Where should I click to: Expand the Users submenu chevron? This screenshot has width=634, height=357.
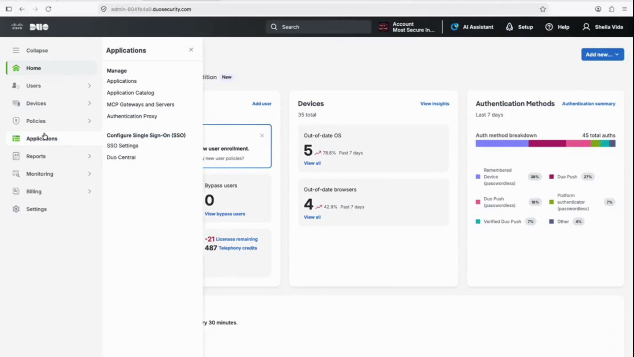tap(89, 86)
